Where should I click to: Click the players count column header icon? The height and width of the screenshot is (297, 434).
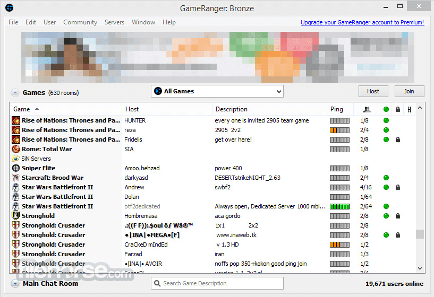367,109
